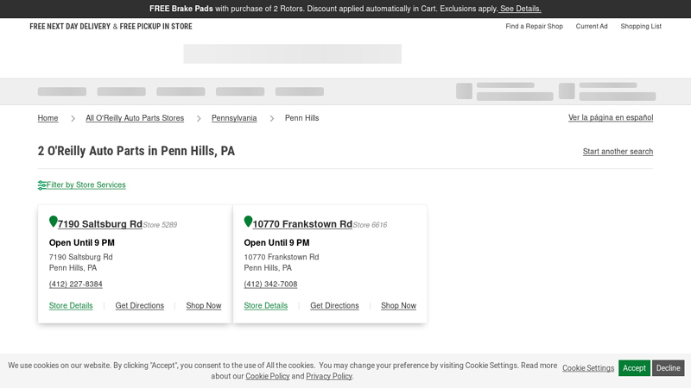Open All O'Reilly Auto Parts Stores breadcrumb

tap(135, 118)
